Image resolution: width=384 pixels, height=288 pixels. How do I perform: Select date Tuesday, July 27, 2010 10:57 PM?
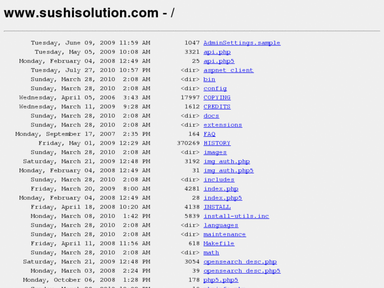pyautogui.click(x=90, y=70)
